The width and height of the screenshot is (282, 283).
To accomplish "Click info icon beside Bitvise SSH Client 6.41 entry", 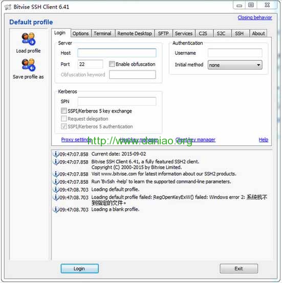I will point(56,162).
